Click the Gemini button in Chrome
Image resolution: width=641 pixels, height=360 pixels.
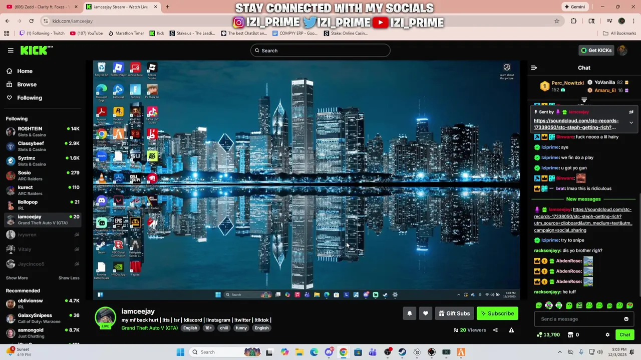click(574, 7)
